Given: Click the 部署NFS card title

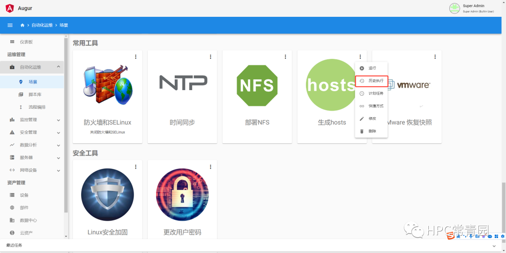Looking at the screenshot, I should click(257, 122).
